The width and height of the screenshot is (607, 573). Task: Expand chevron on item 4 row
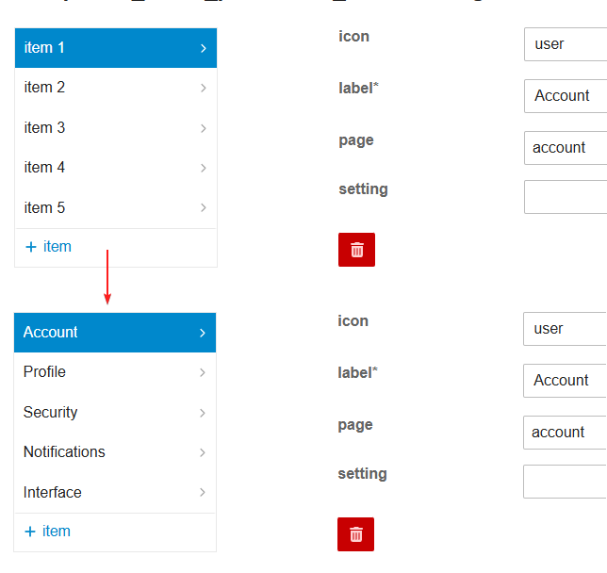[x=204, y=168]
